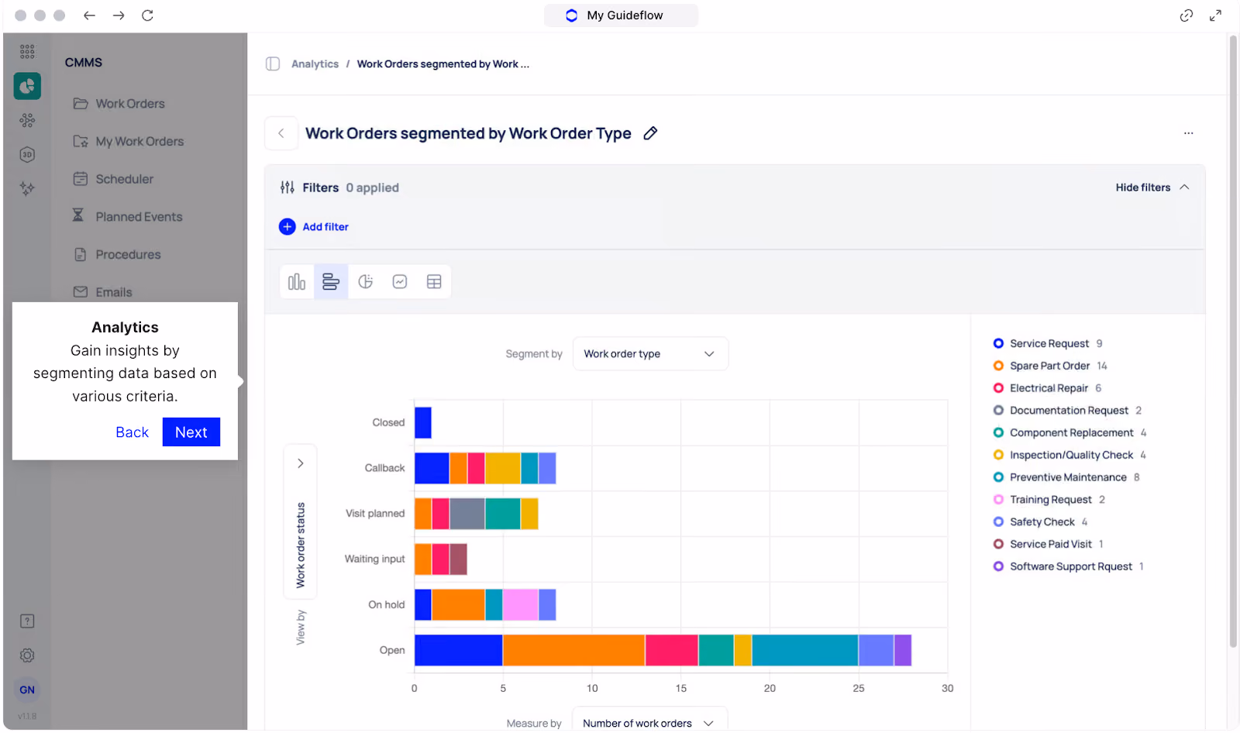The image size is (1240, 733).
Task: Click the Hide filters text
Action: [1143, 188]
